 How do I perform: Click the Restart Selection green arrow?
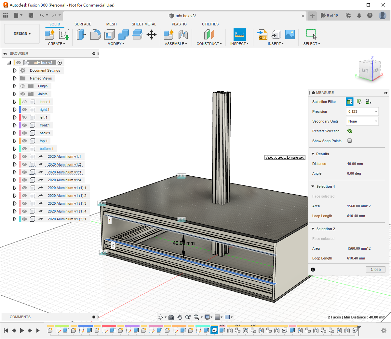click(x=350, y=131)
